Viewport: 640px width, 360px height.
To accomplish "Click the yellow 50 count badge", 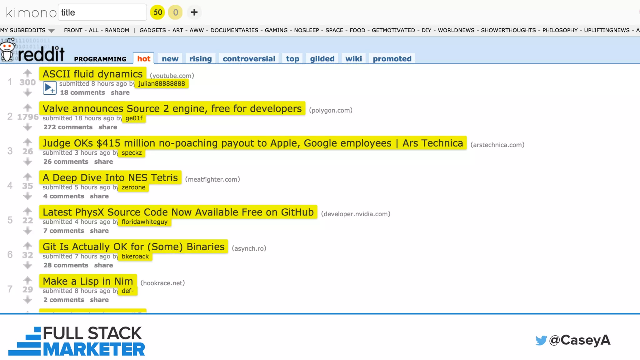I will 157,12.
